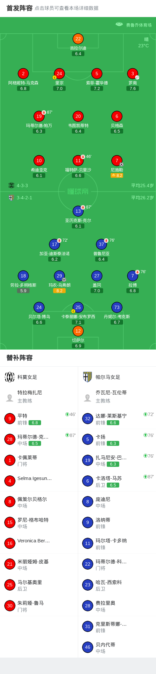Open Parma Women team crest icon

[87, 377]
